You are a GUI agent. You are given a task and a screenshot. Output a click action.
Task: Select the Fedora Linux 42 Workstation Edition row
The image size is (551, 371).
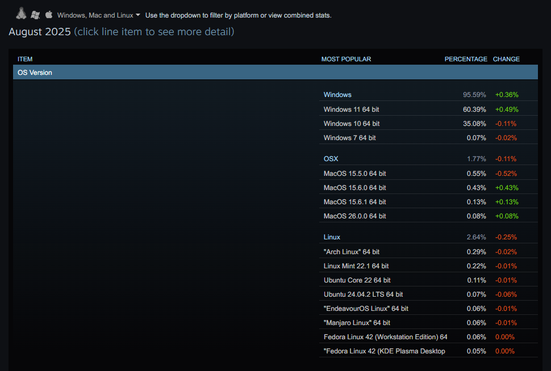428,336
